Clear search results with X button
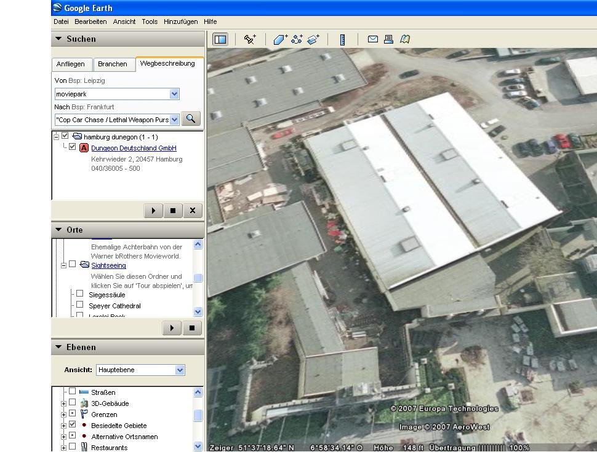The image size is (597, 452). [x=193, y=211]
